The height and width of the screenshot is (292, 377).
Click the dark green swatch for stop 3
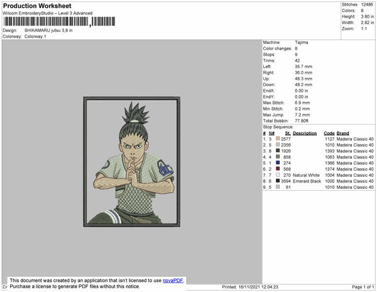click(x=278, y=150)
